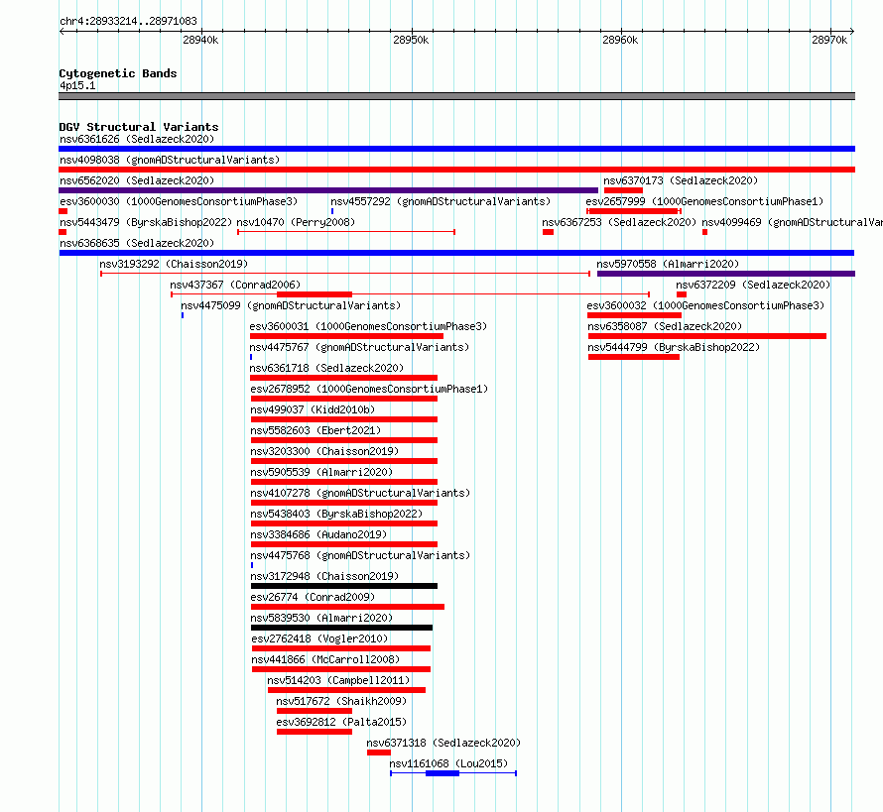Image resolution: width=883 pixels, height=812 pixels.
Task: Open the nsv3172948 (Chaisson2019) label
Action: 325,576
